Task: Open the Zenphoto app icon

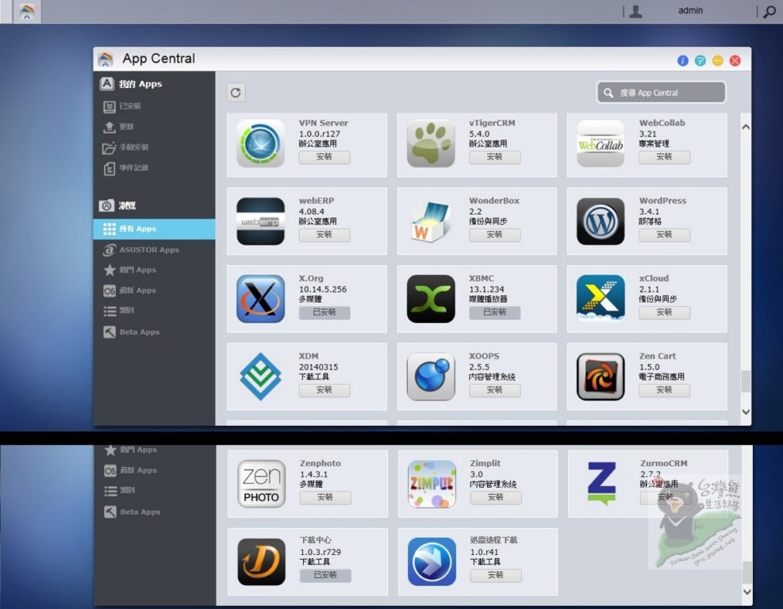Action: pyautogui.click(x=262, y=485)
